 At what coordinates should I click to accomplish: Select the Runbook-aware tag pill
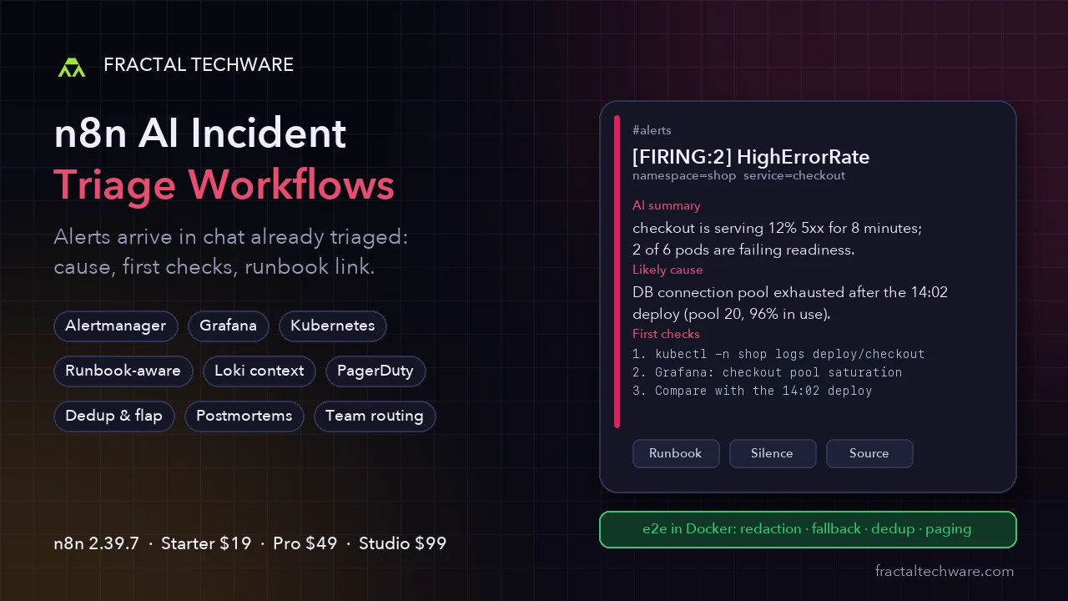pos(123,371)
